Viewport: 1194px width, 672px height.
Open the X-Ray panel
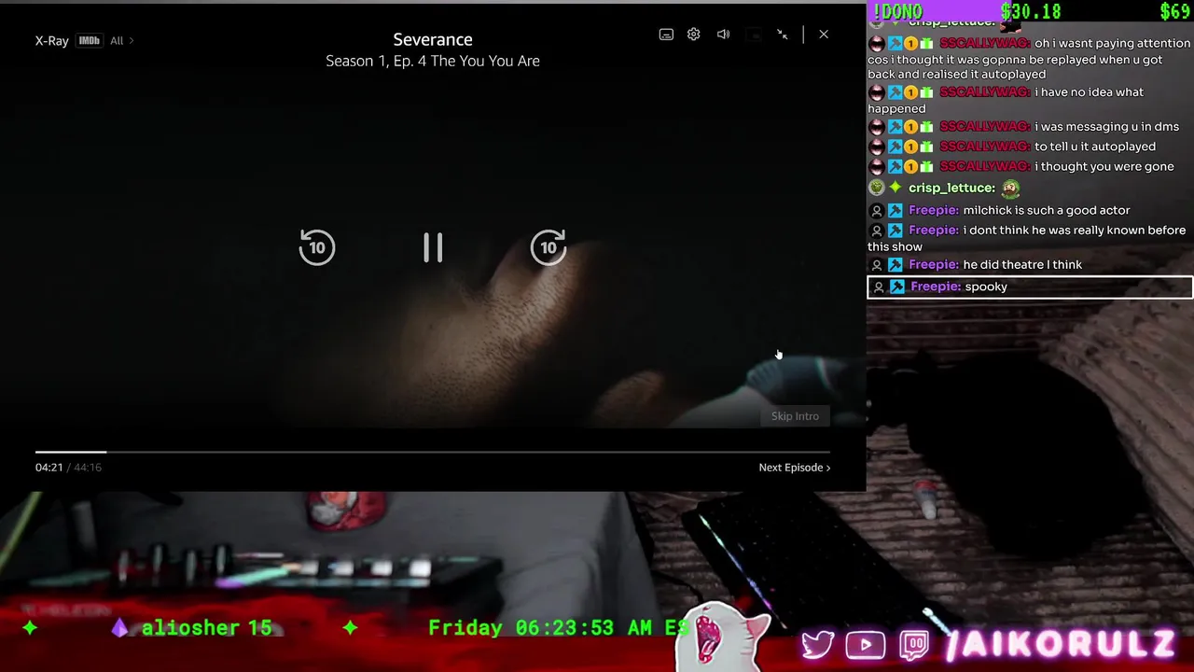[x=51, y=41]
